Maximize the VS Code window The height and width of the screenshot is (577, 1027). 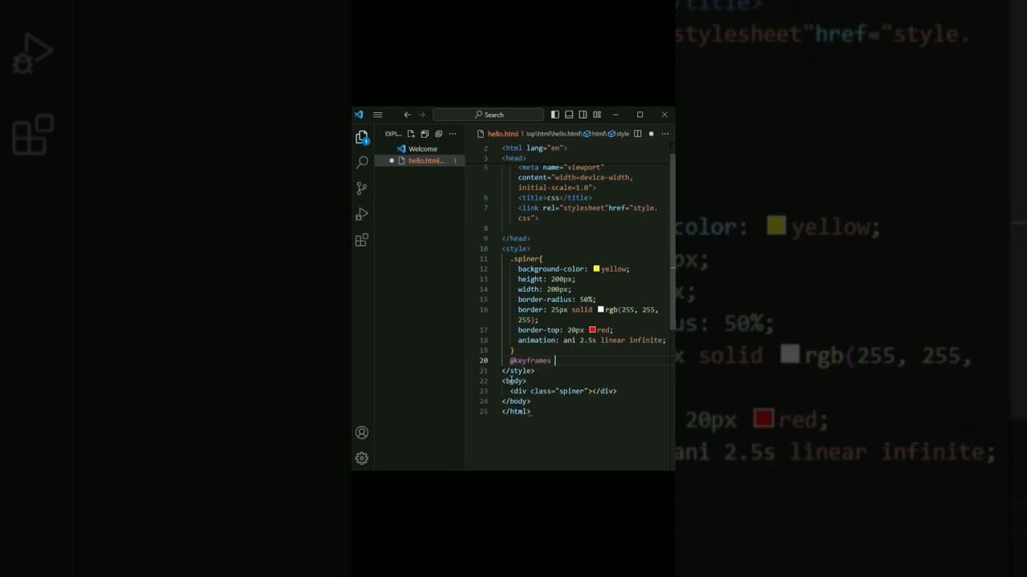tap(639, 115)
